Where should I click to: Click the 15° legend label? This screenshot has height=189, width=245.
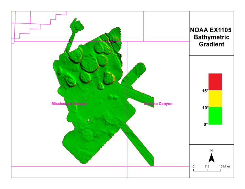(x=205, y=91)
